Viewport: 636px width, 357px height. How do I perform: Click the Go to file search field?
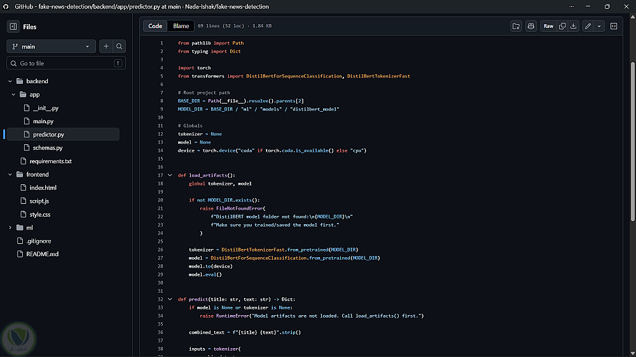click(x=66, y=64)
